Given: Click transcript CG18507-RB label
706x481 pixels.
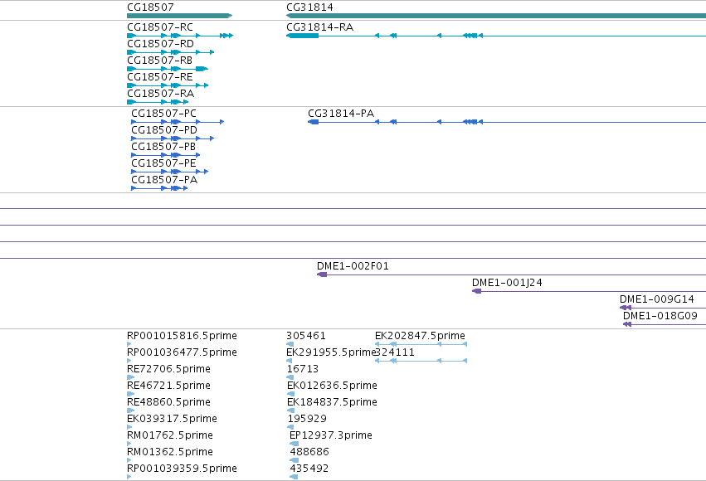Looking at the screenshot, I should [159, 61].
